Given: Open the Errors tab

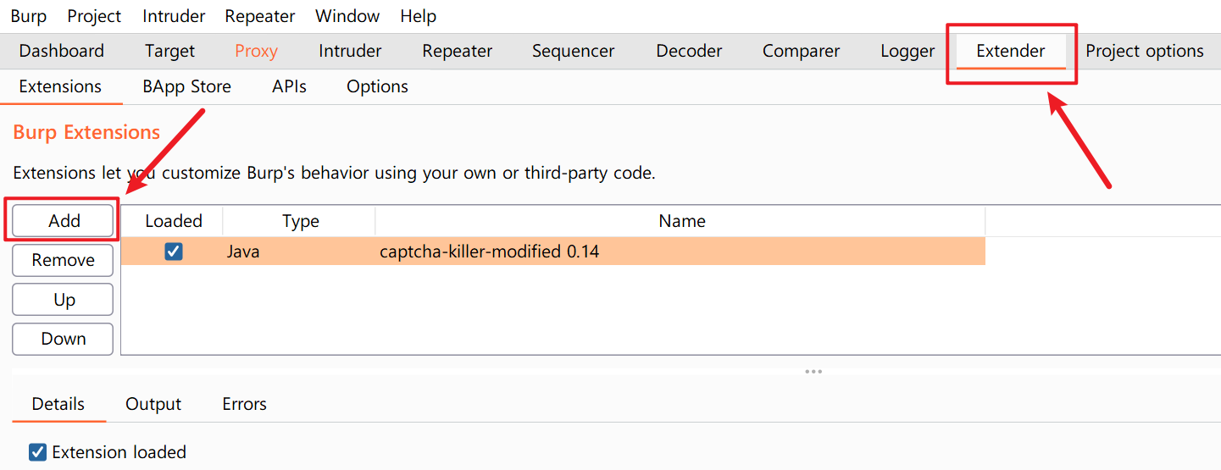Looking at the screenshot, I should click(244, 404).
